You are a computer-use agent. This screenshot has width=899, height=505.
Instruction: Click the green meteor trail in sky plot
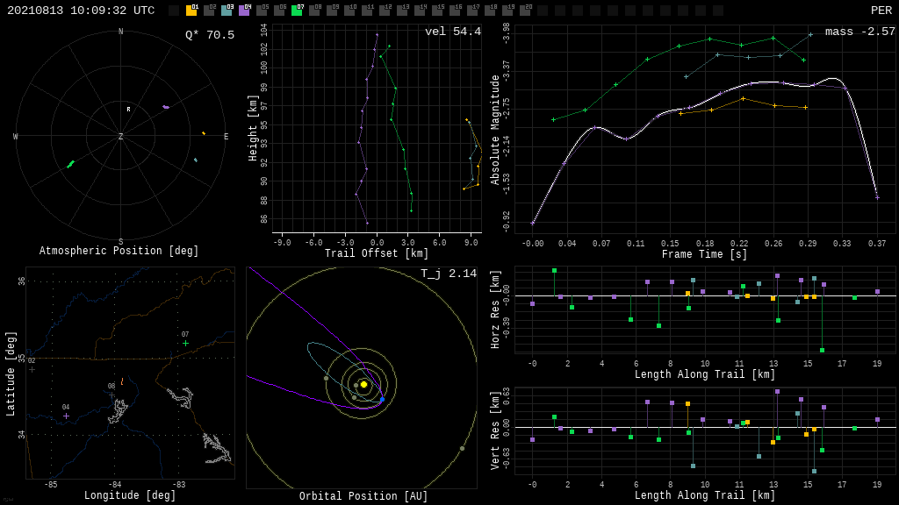coord(70,164)
